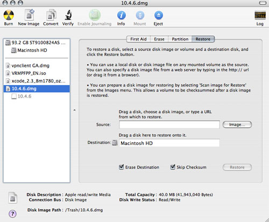Open Disk Utility help button
Viewport: 269px width, 222px height.
[x=12, y=214]
